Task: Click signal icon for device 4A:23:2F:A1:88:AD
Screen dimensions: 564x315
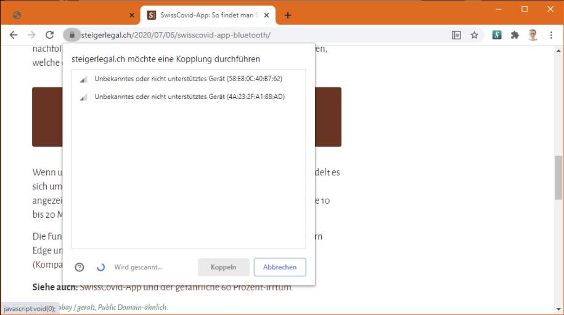Action: [83, 97]
